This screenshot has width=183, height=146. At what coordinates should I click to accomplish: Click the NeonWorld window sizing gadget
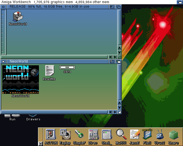(x=120, y=112)
